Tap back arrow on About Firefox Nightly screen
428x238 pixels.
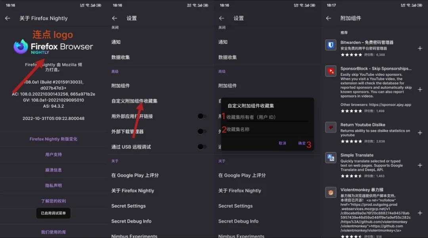point(8,18)
